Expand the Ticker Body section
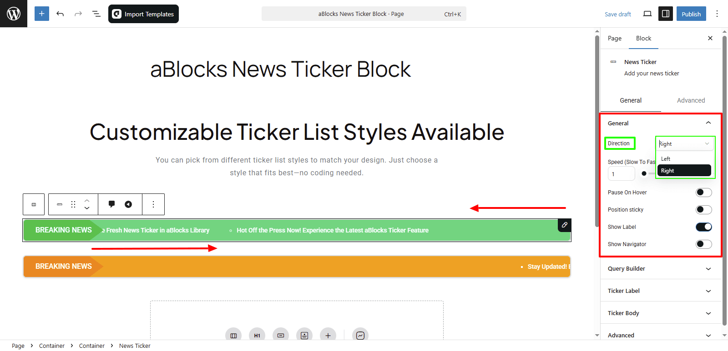This screenshot has height=351, width=728. coord(660,313)
